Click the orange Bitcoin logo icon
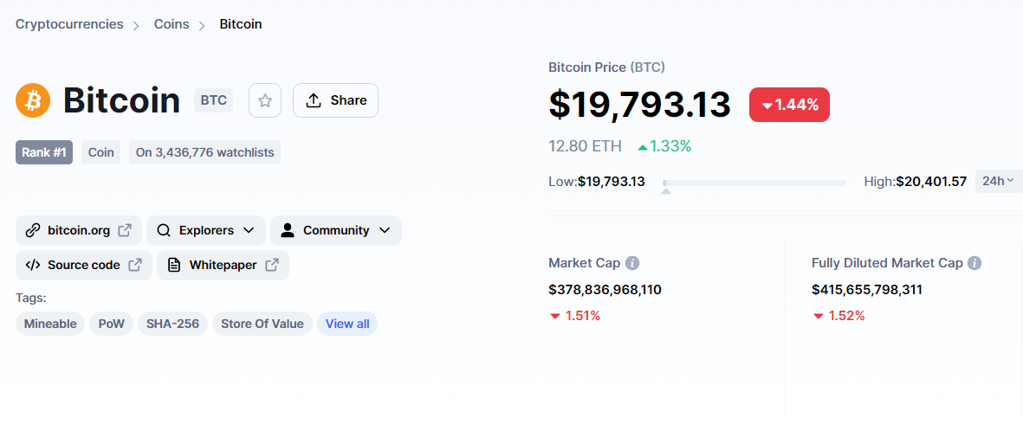 point(33,100)
